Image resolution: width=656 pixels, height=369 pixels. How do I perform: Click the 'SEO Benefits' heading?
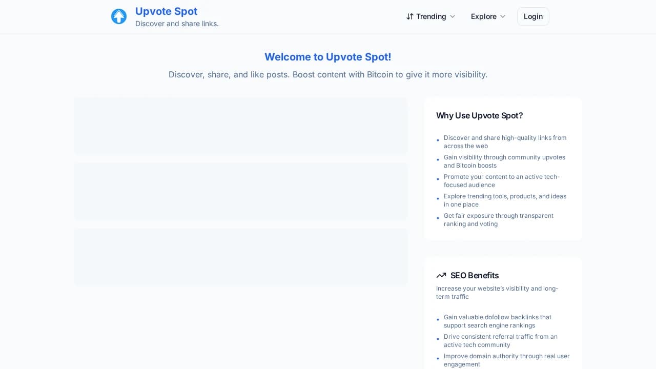point(475,275)
